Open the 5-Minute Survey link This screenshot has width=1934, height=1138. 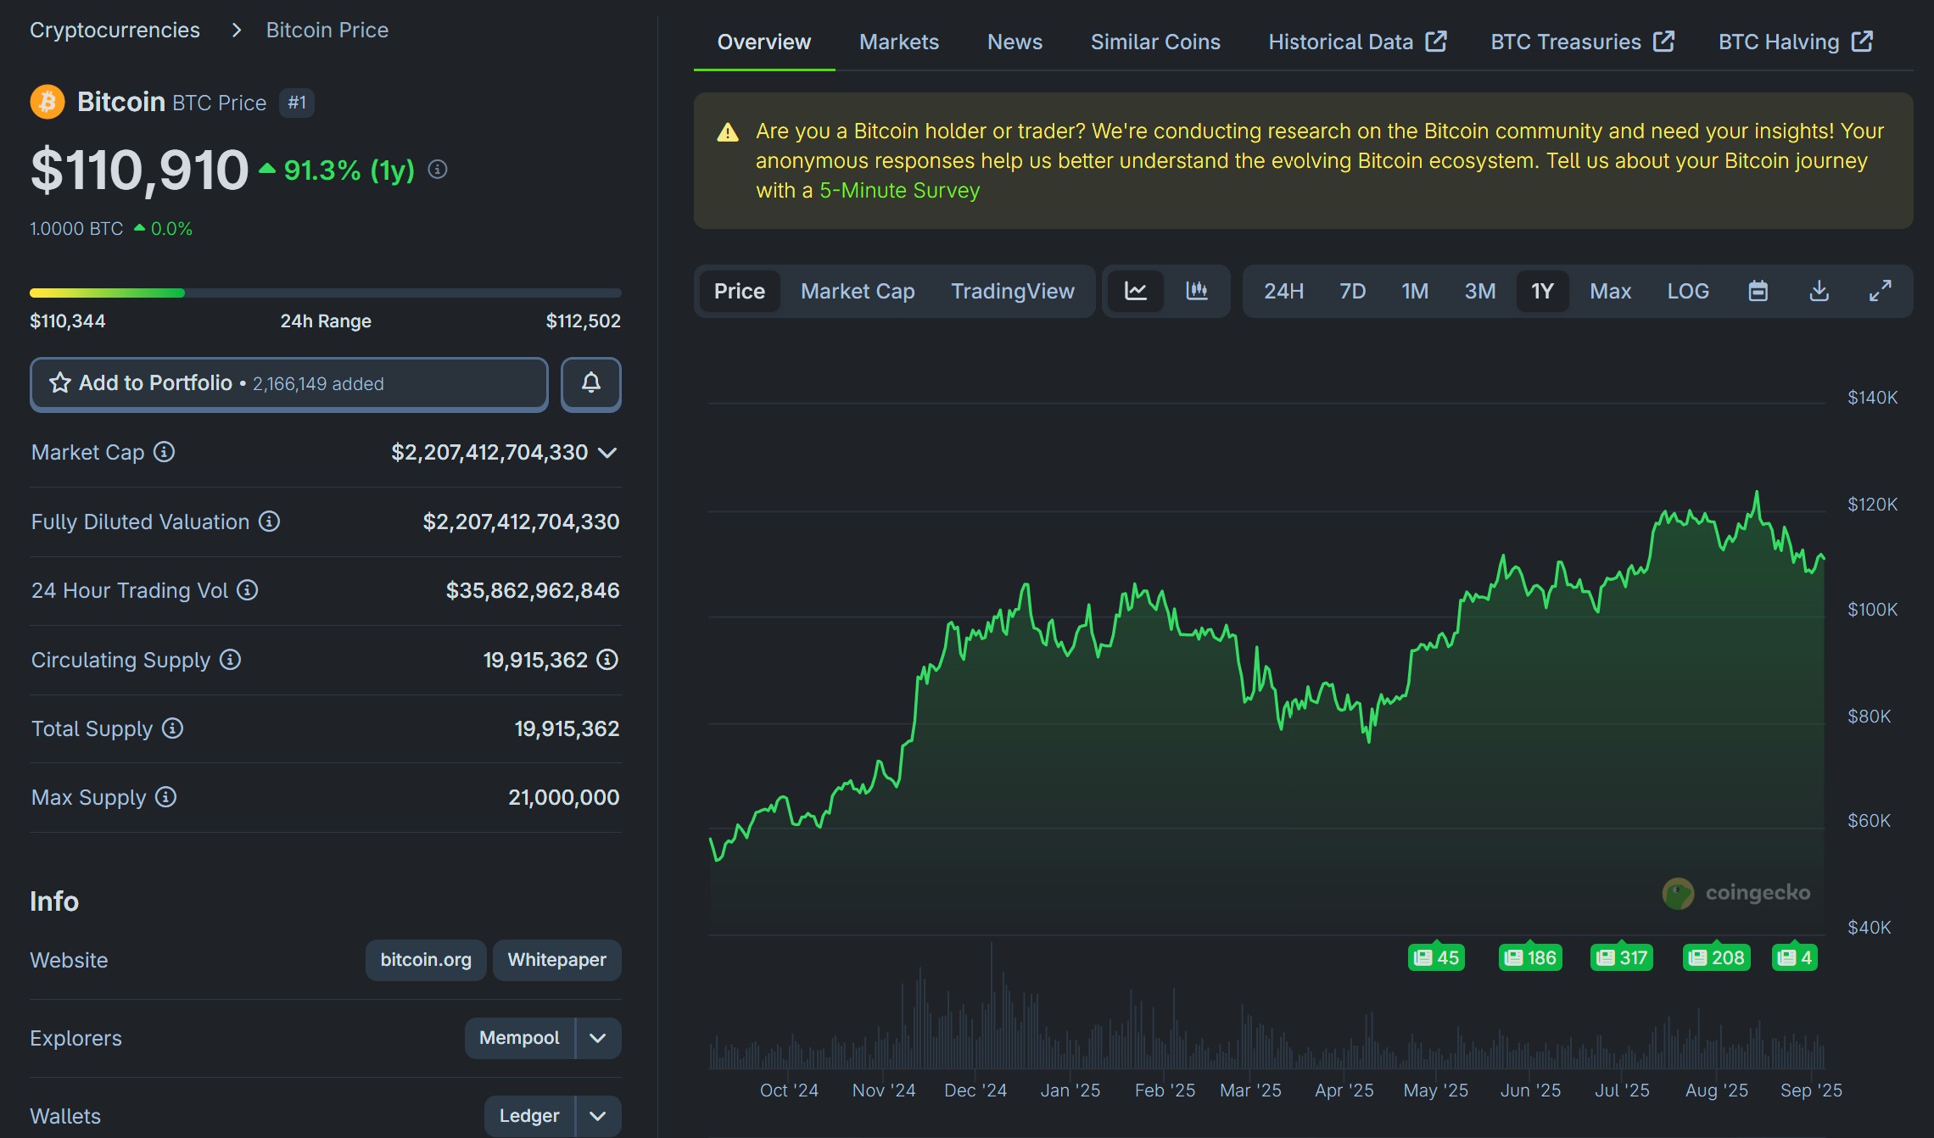click(x=899, y=190)
